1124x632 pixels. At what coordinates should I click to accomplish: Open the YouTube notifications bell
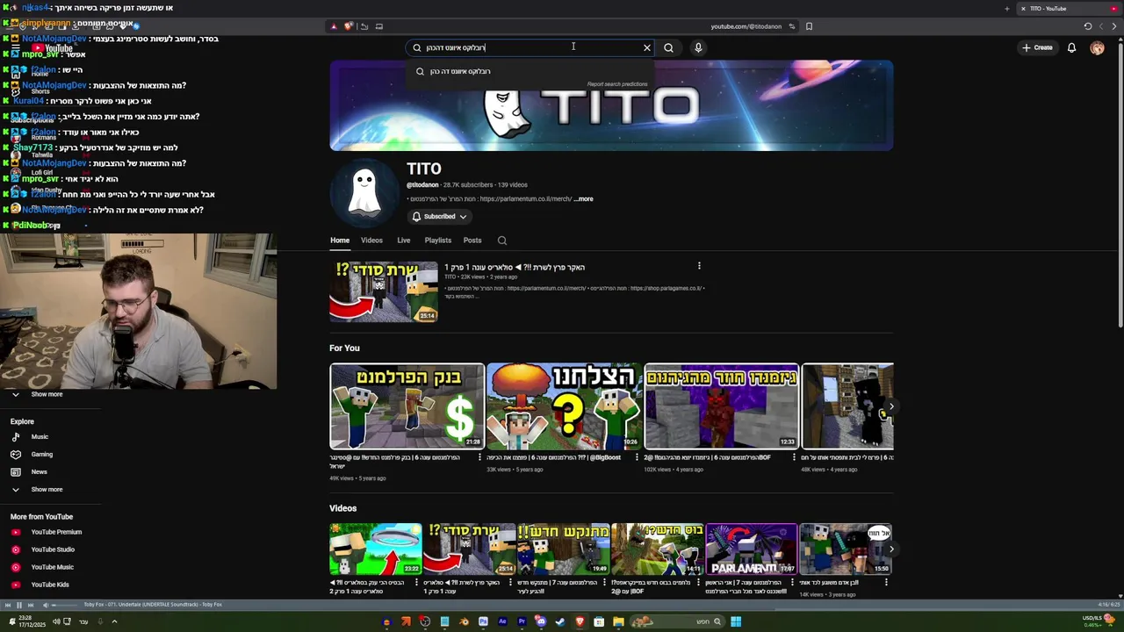(1071, 47)
